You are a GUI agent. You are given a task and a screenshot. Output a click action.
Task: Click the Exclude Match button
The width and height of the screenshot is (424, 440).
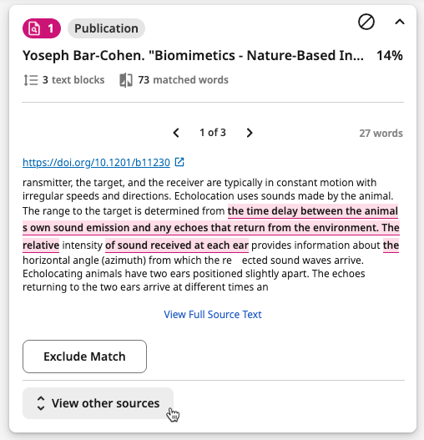pyautogui.click(x=84, y=357)
